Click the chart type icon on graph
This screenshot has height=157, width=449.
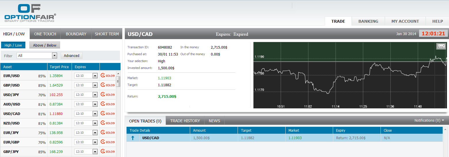coord(441,46)
